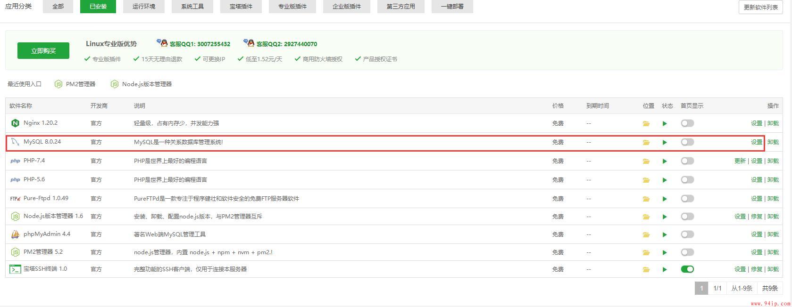
Task: Disable homepage display for SSH terminal
Action: pos(687,269)
